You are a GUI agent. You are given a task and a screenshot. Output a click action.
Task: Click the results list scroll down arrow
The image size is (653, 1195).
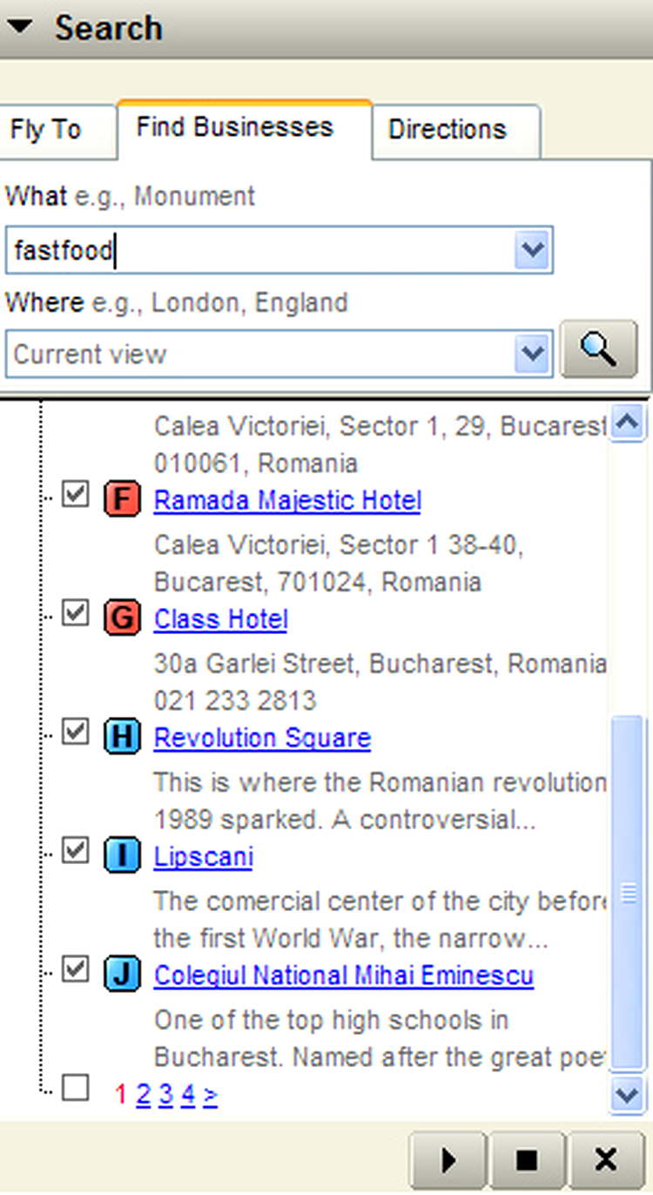pos(627,1093)
